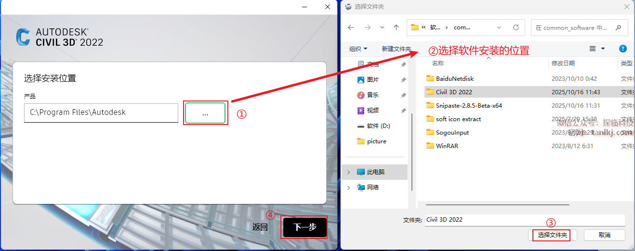The width and height of the screenshot is (635, 251).
Task: Click 返回 in the installer window
Action: [260, 227]
